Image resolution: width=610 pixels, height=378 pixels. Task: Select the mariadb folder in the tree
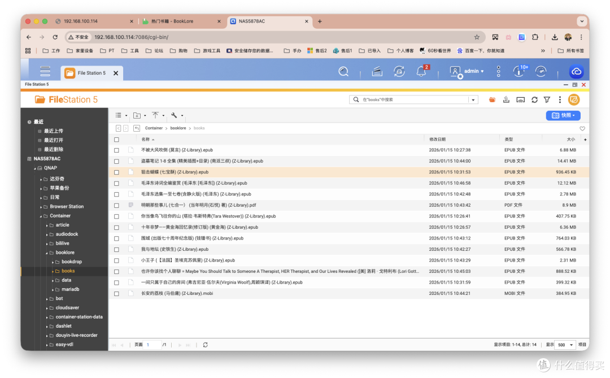pos(71,289)
